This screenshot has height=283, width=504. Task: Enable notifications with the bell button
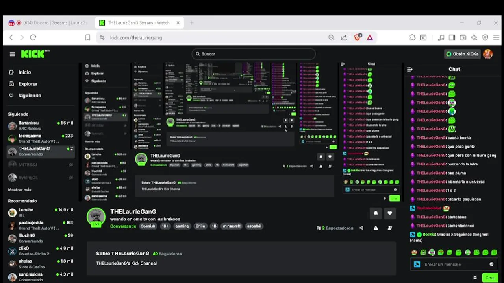(x=376, y=213)
